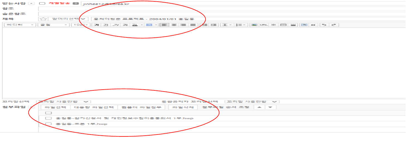Undo the last edit in the editor
412x142 pixels.
324,25
